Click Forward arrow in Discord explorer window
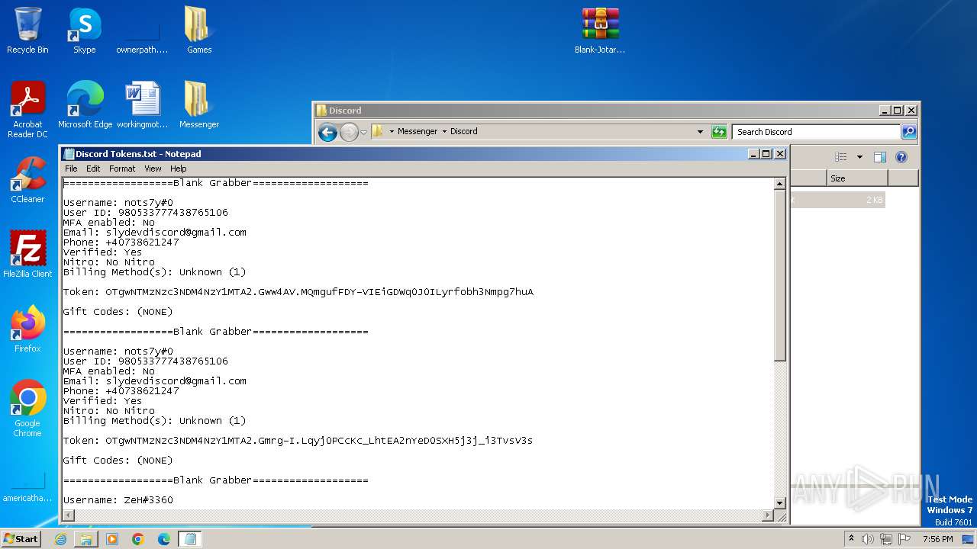This screenshot has height=549, width=977. (x=349, y=132)
